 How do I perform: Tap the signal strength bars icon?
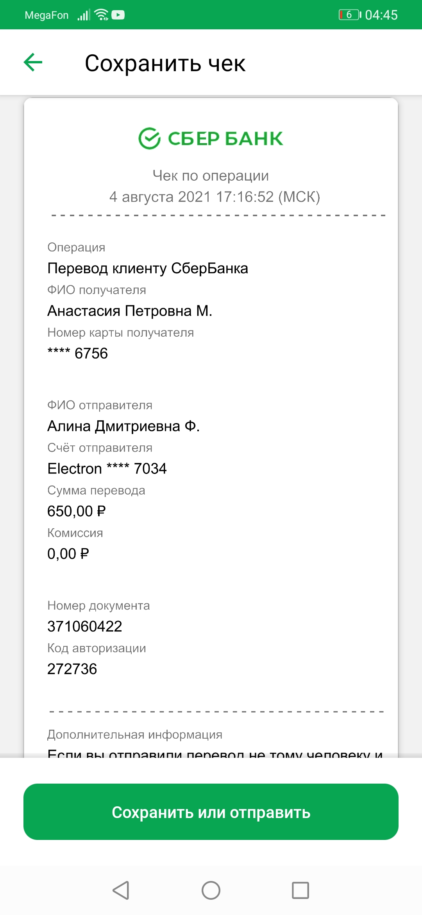83,15
